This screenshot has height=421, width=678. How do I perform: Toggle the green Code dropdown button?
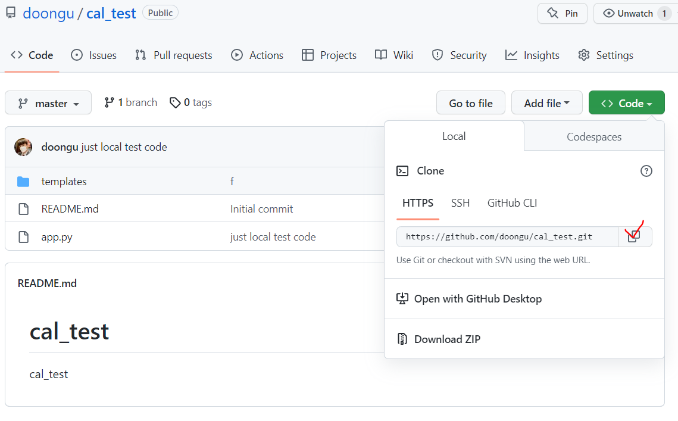point(627,103)
